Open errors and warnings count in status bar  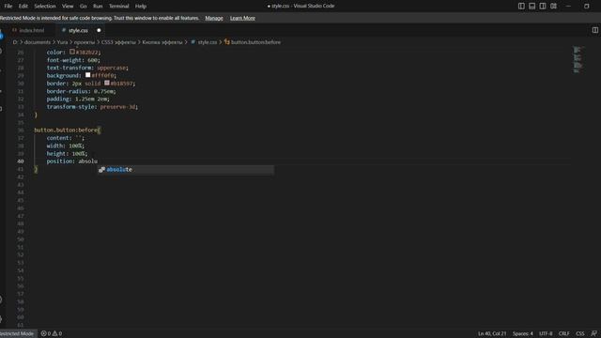(x=52, y=334)
